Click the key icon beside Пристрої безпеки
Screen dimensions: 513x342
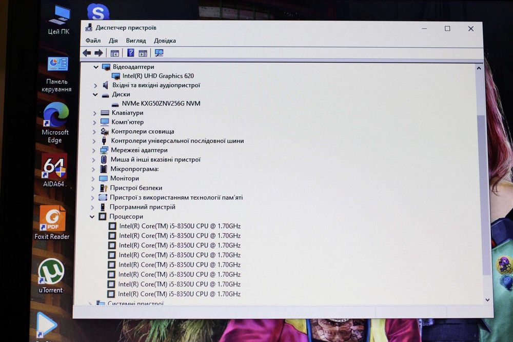point(104,188)
